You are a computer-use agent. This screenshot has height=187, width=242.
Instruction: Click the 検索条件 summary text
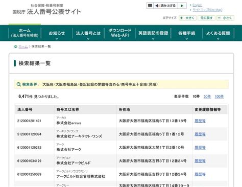pos(100,84)
